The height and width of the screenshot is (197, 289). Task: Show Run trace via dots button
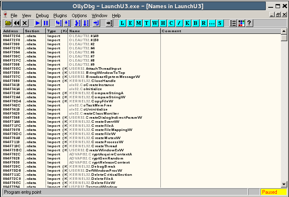[212, 23]
